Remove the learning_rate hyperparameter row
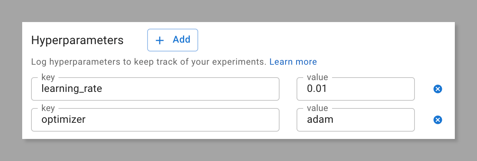477x161 pixels. tap(437, 89)
